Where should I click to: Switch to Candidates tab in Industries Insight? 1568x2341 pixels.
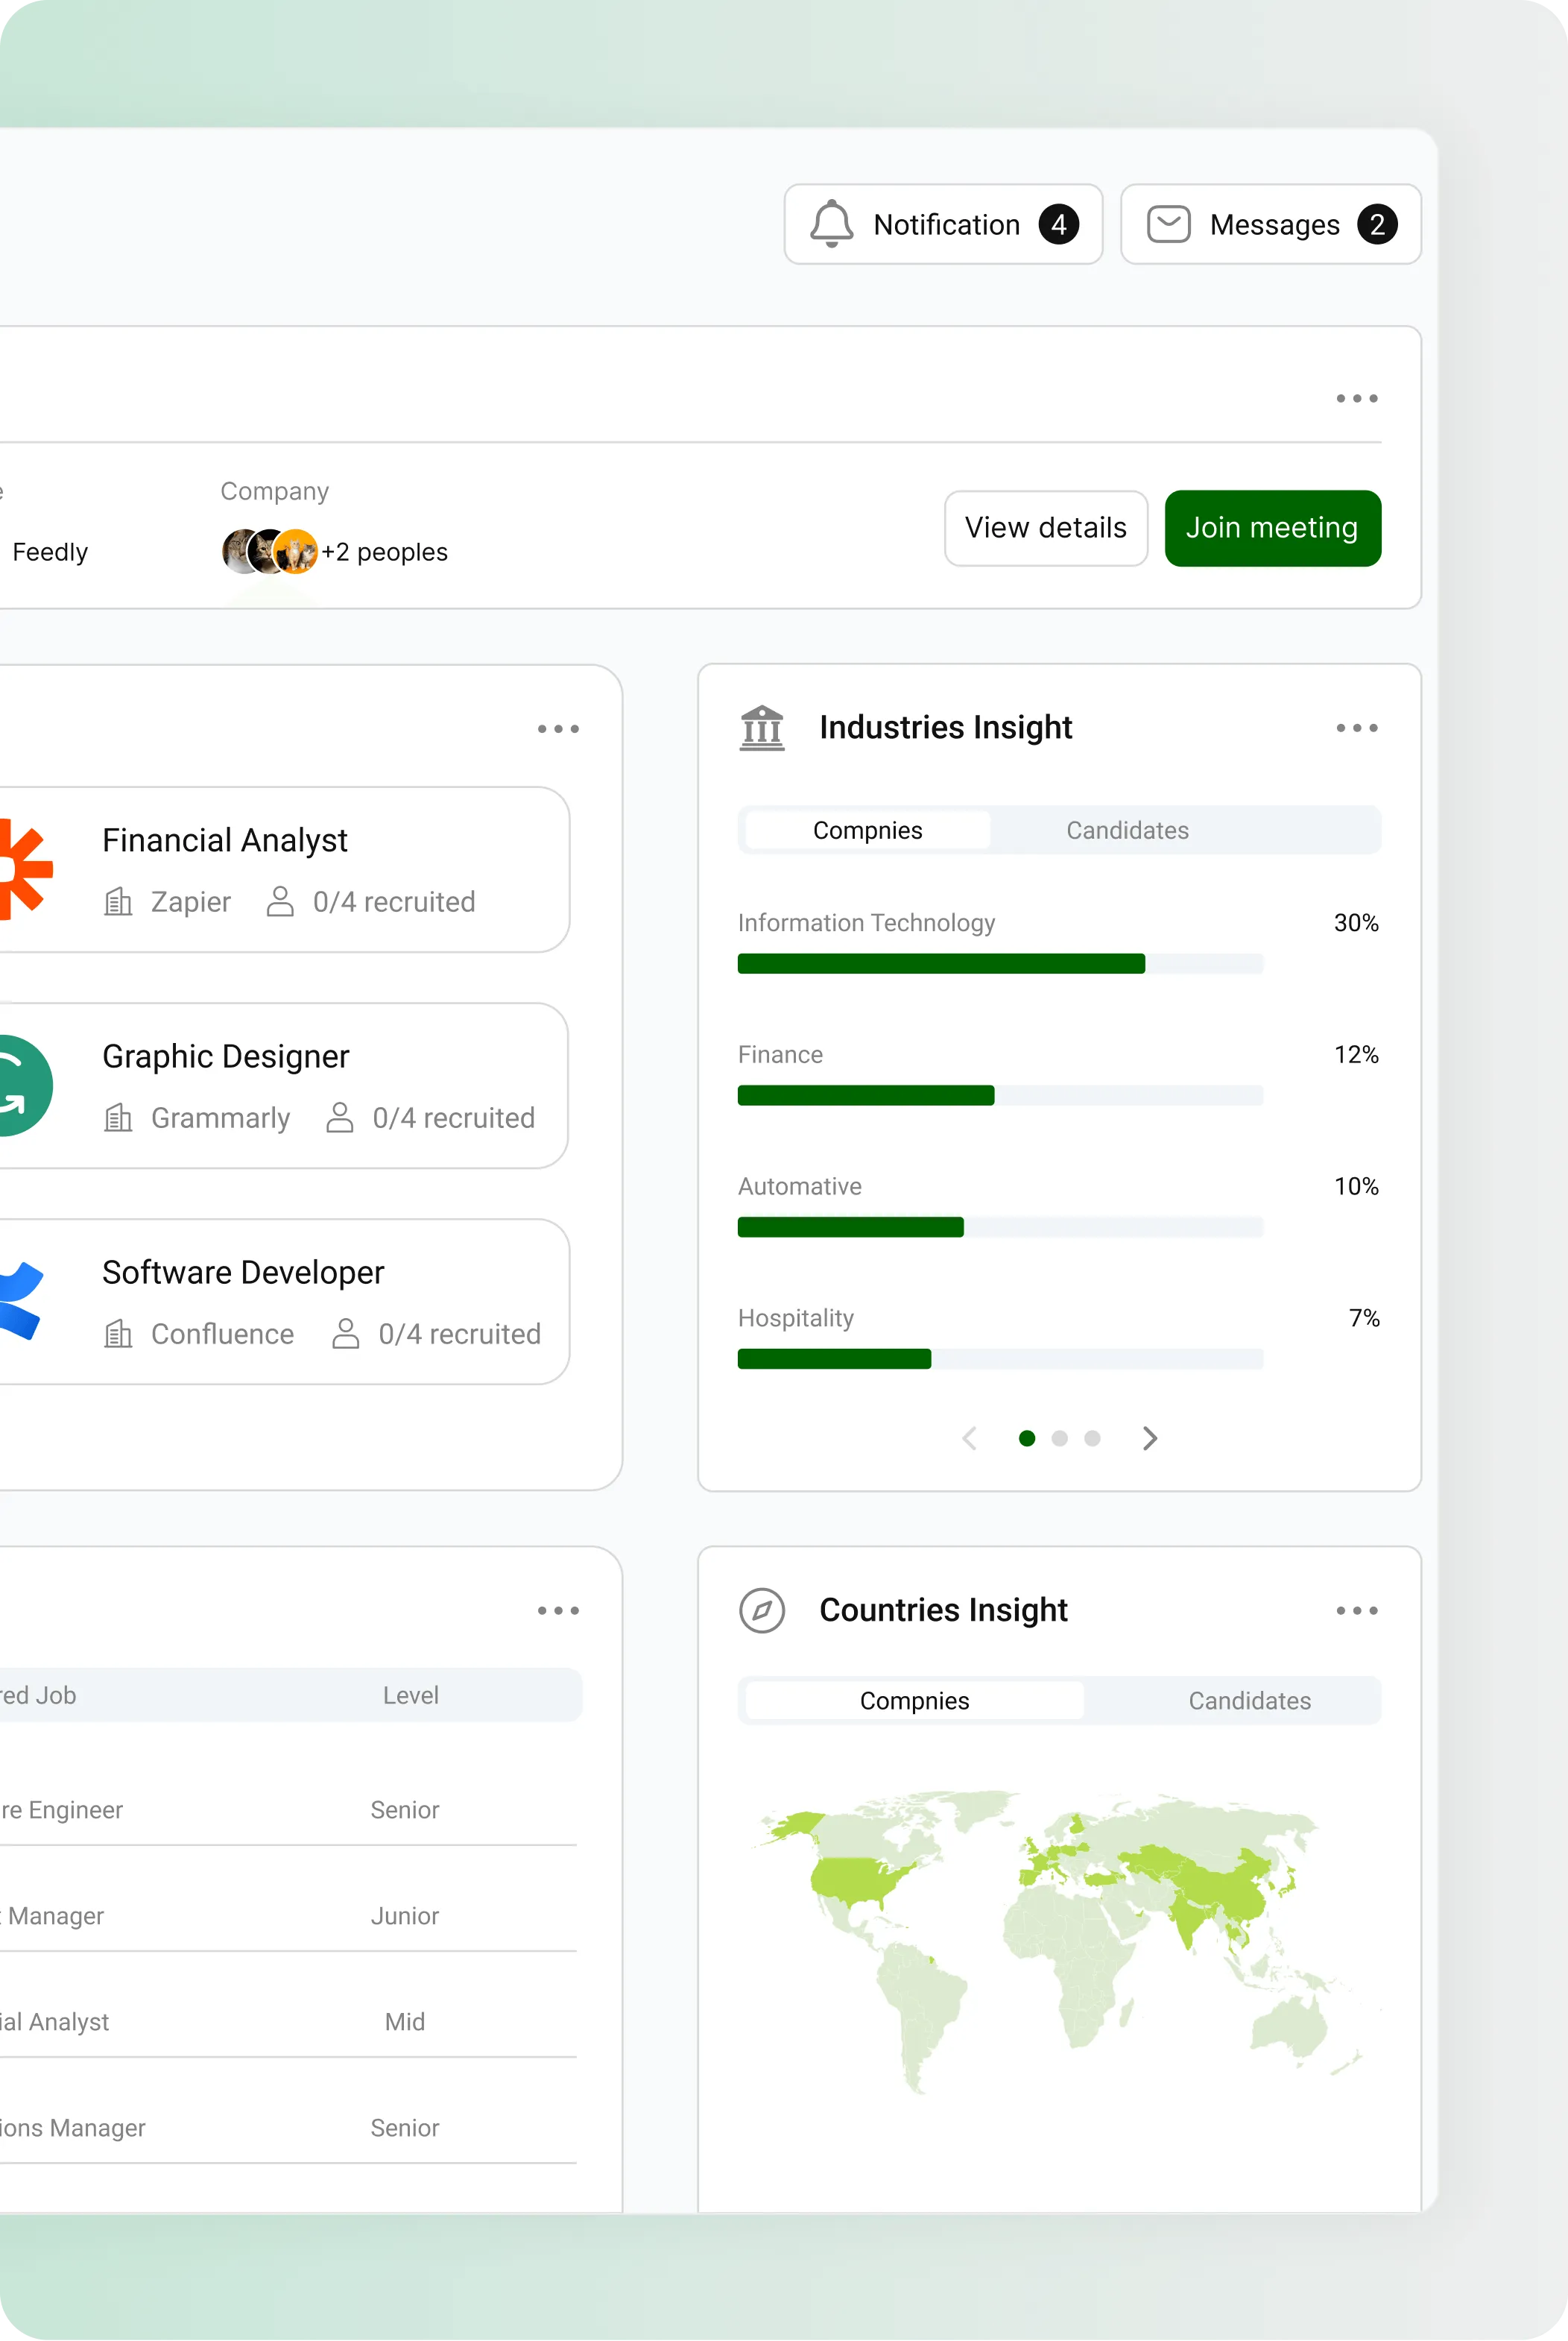coord(1127,831)
